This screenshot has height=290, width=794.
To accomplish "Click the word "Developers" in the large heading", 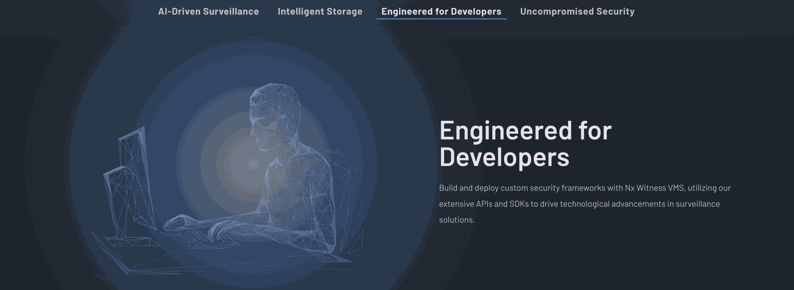I will (x=504, y=157).
